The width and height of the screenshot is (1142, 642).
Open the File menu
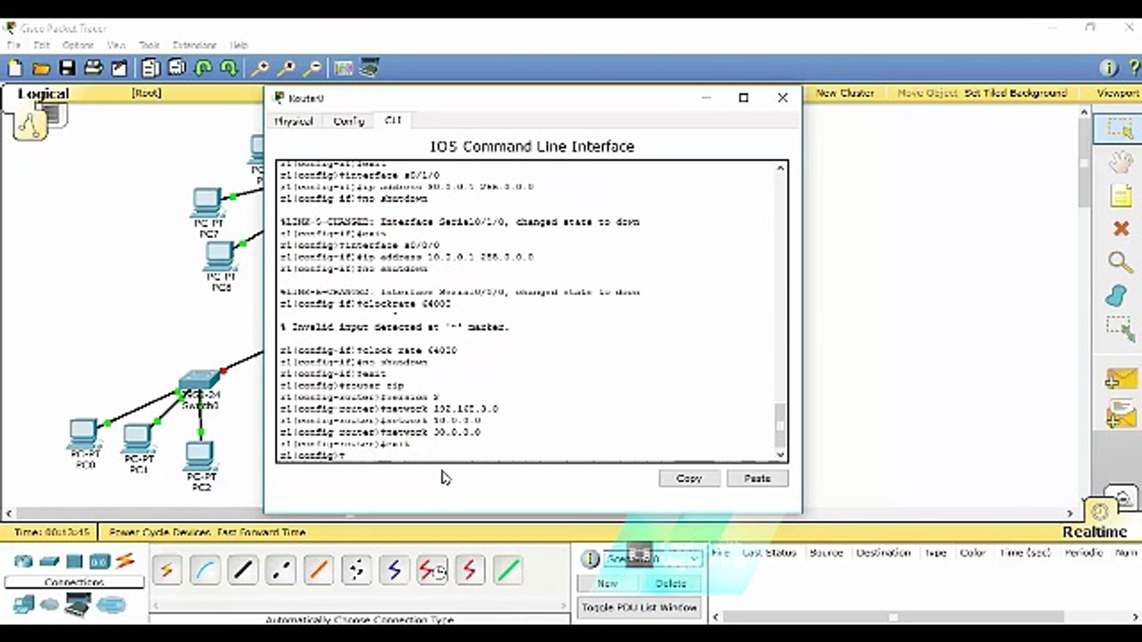(x=13, y=45)
